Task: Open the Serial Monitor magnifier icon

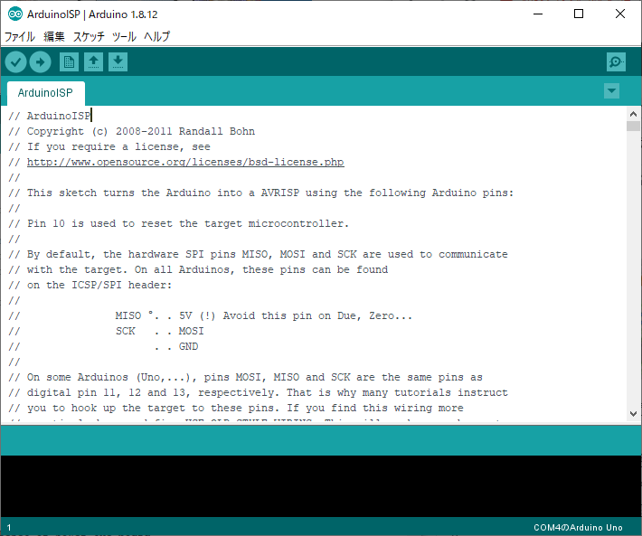Action: tap(616, 62)
